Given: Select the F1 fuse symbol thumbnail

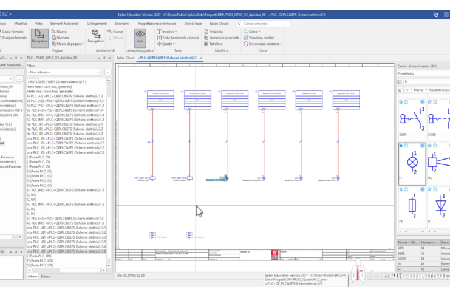Looking at the screenshot, I should [x=412, y=207].
